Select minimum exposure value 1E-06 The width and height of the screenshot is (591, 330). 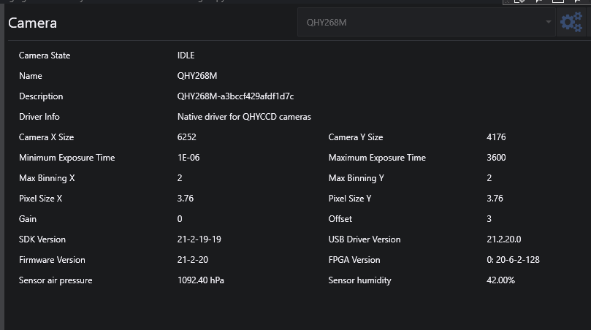coord(188,158)
